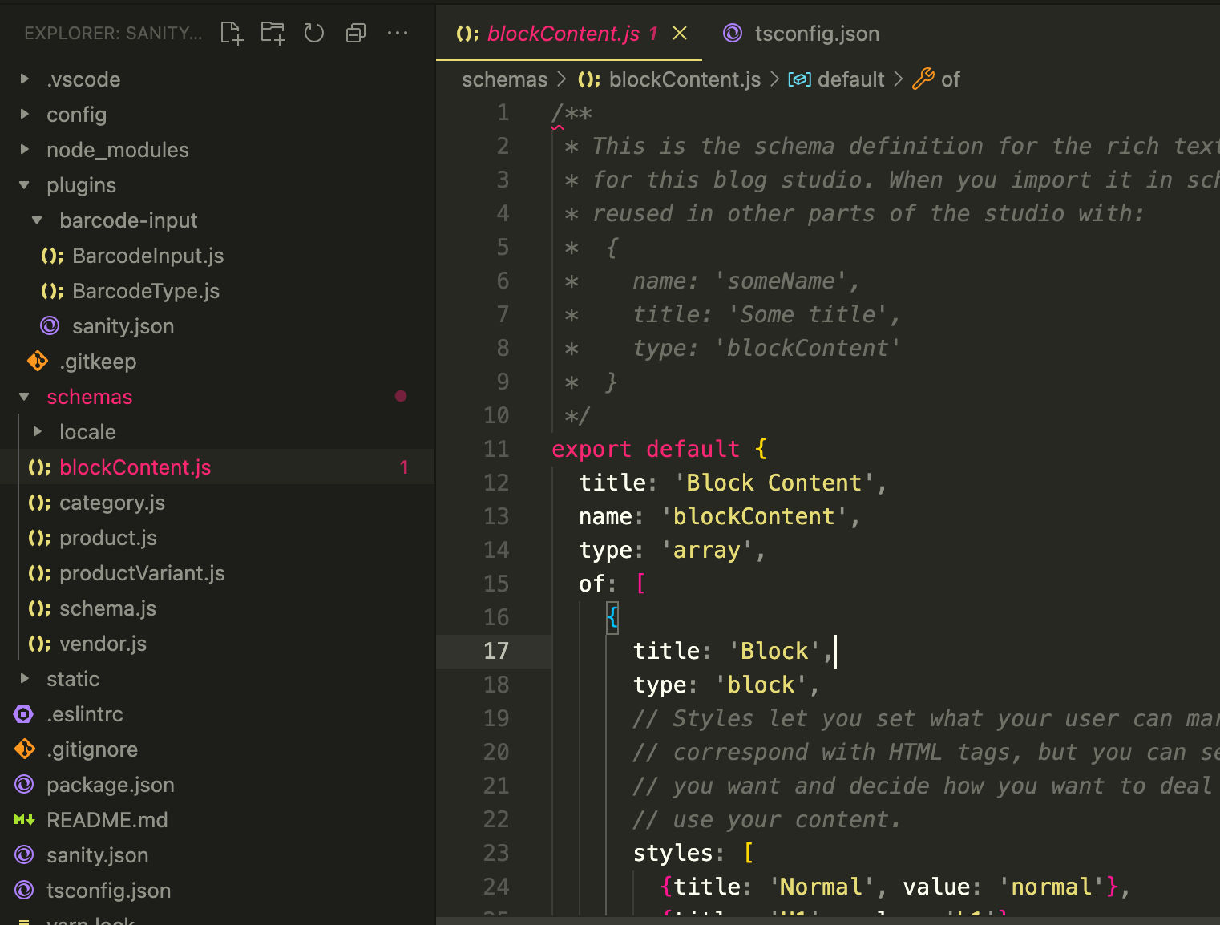This screenshot has height=925, width=1220.
Task: Click blockContent.js in the breadcrumb
Action: pyautogui.click(x=685, y=79)
